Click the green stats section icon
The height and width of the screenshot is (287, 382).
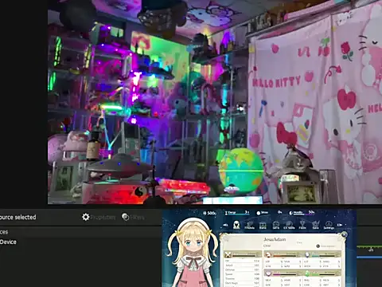point(307,273)
